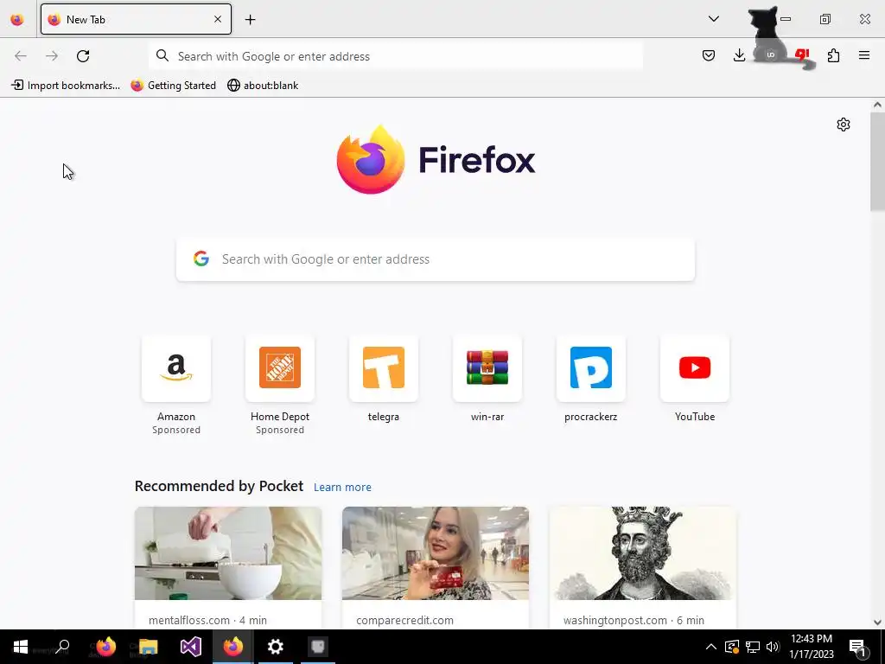Open the Windows Start menu
This screenshot has width=885, height=664.
(x=21, y=647)
